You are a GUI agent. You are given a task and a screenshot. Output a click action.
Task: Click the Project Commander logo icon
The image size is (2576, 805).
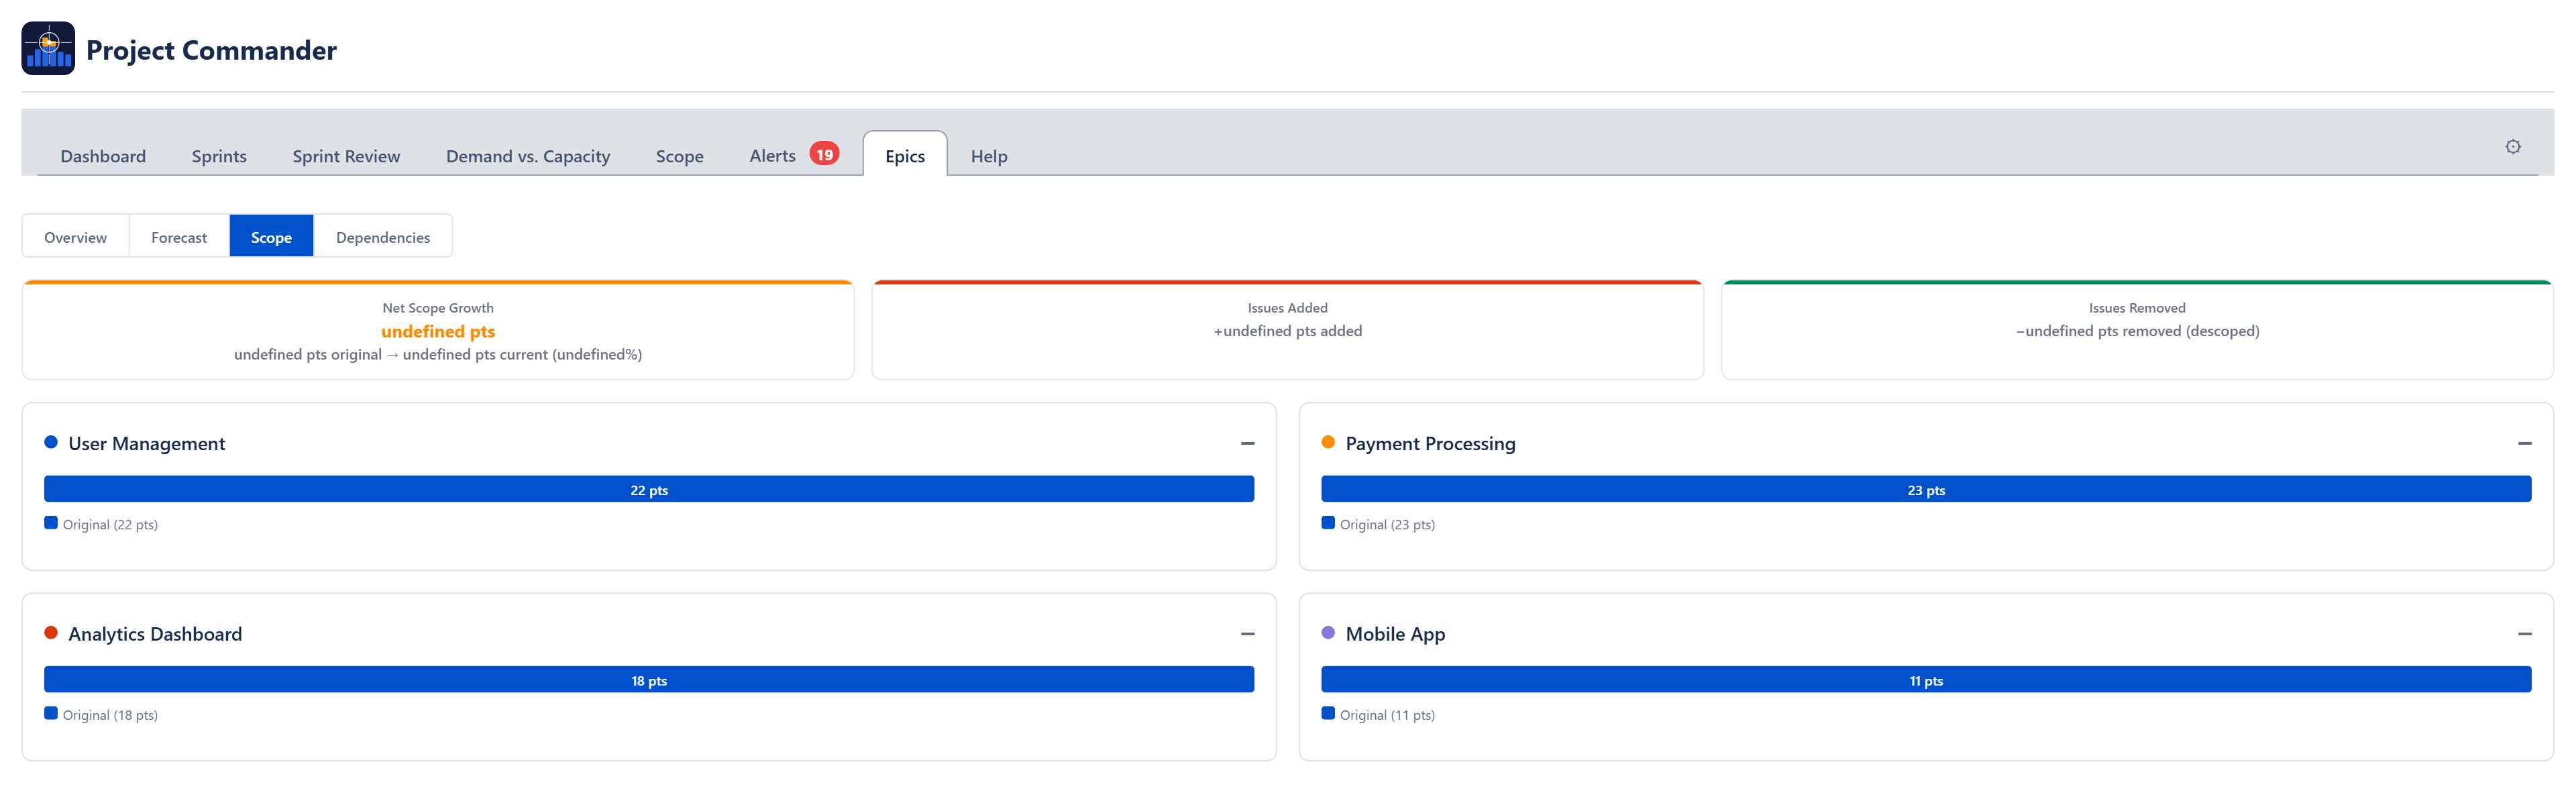tap(48, 49)
